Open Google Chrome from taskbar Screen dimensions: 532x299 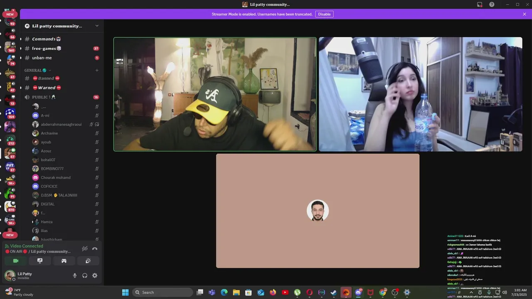click(x=382, y=292)
